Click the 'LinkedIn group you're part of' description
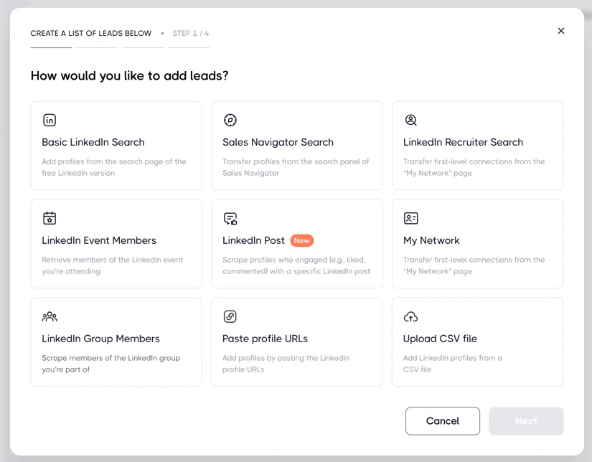 111,364
